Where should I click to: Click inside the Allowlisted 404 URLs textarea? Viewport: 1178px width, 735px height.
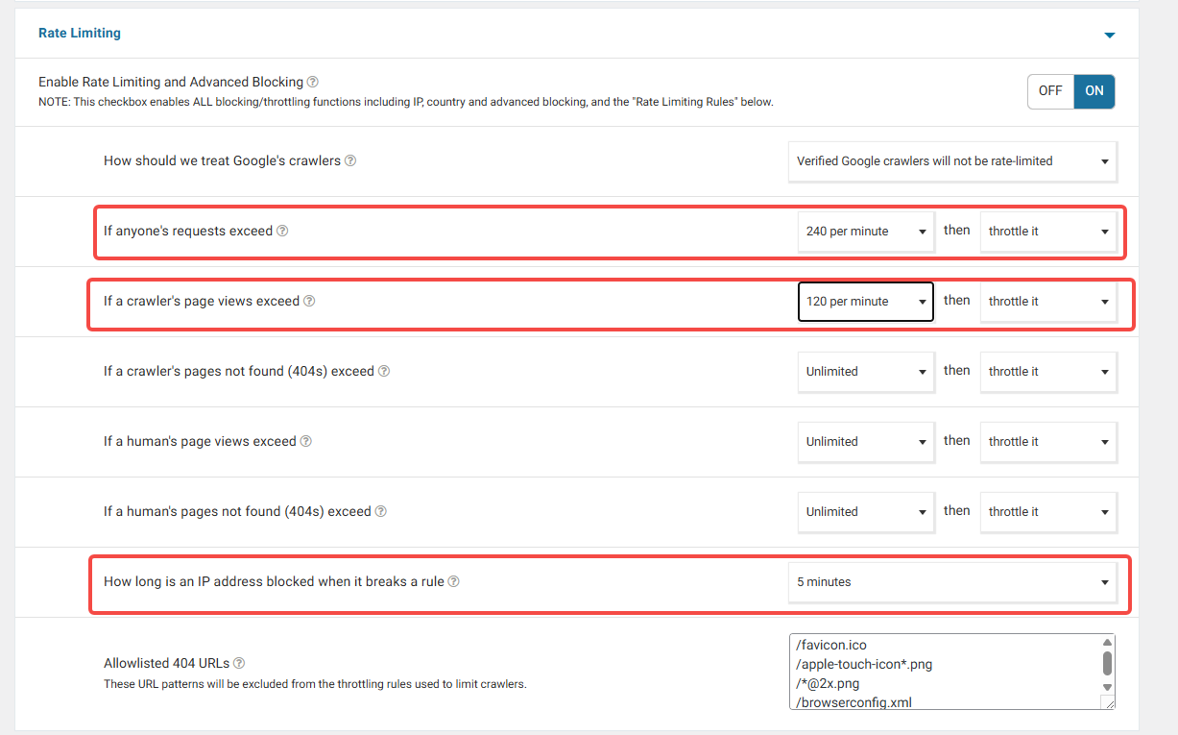[941, 673]
